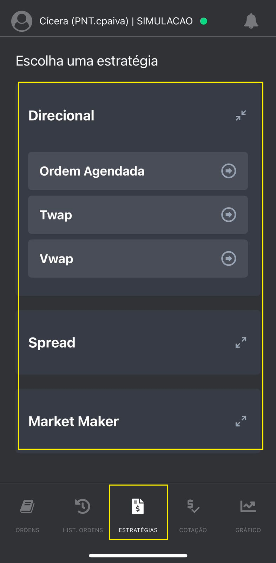Viewport: 276px width, 563px height.
Task: Click the Spread section title
Action: (x=52, y=342)
